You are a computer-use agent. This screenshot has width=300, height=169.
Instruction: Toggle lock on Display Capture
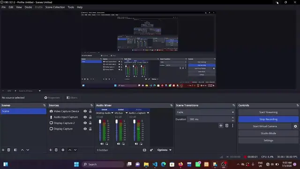tap(90, 129)
